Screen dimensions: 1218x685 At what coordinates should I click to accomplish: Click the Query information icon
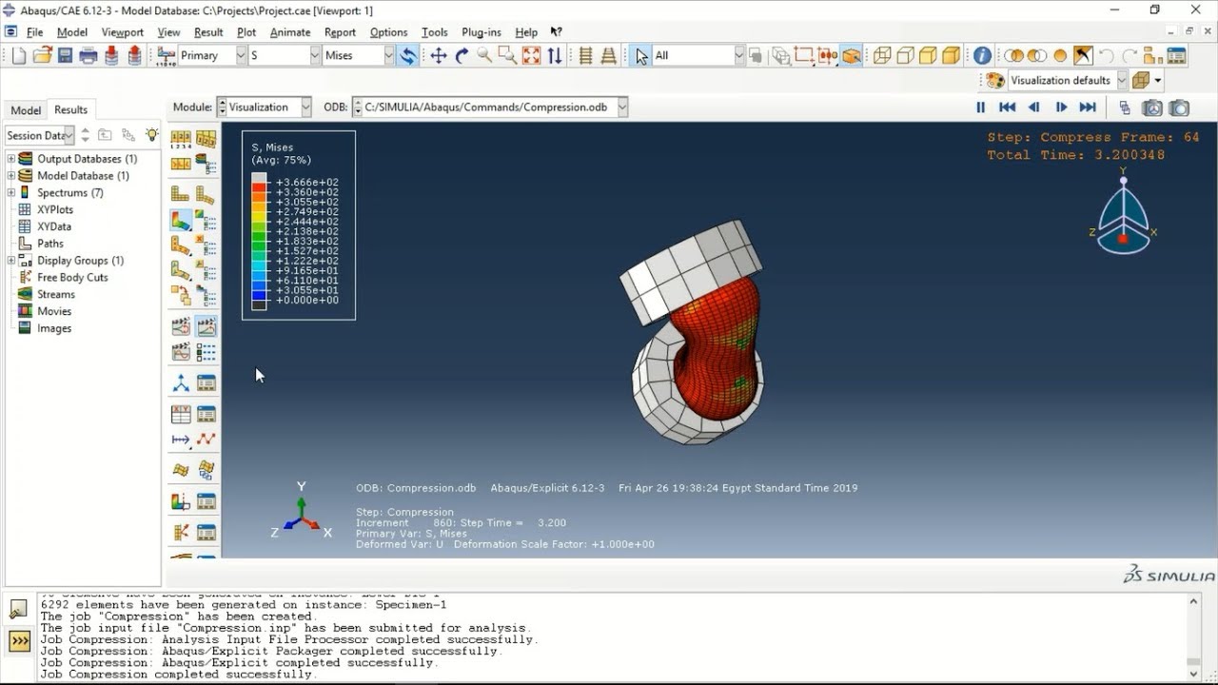point(982,55)
